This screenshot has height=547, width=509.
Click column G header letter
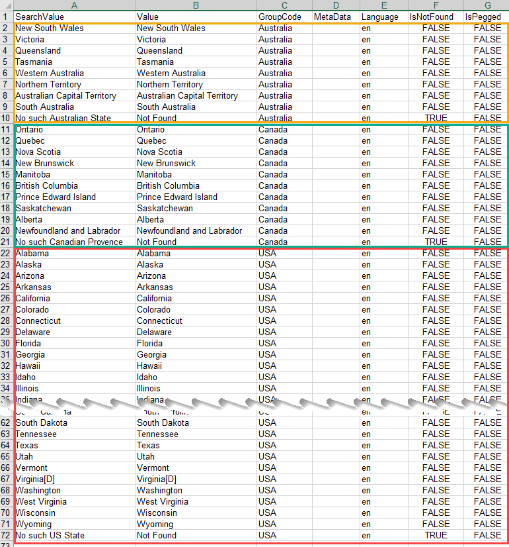[x=487, y=5]
